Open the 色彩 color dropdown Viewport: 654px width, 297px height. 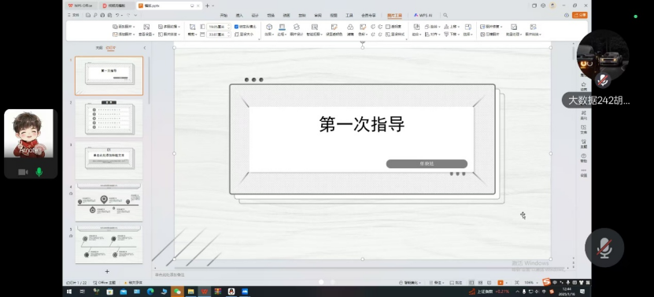pyautogui.click(x=363, y=35)
